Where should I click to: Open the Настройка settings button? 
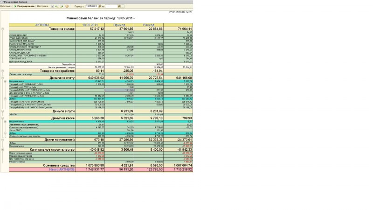click(43, 6)
